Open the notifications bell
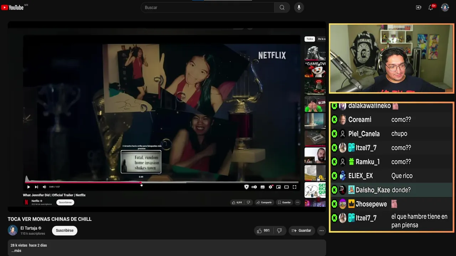The height and width of the screenshot is (256, 456). pyautogui.click(x=431, y=7)
